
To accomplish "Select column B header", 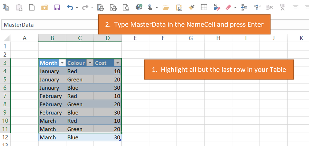I will click(x=52, y=38).
